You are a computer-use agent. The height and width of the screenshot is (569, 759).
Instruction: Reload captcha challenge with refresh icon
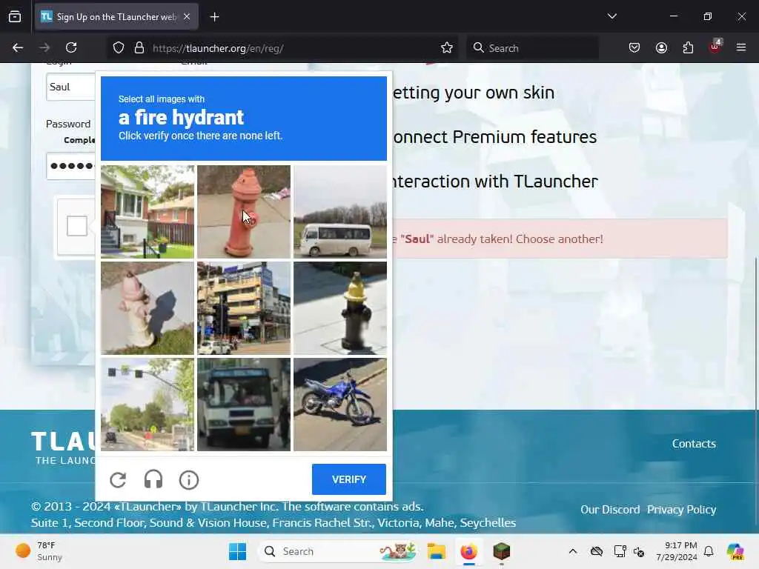[x=118, y=480]
